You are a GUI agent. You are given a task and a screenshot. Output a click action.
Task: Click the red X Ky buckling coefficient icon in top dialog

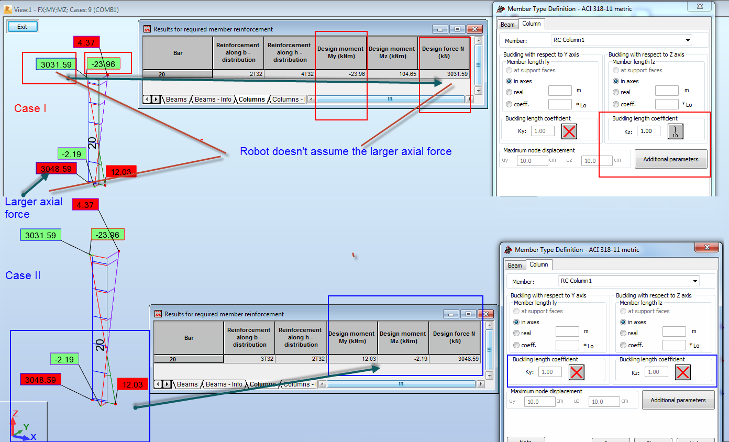[x=569, y=131]
